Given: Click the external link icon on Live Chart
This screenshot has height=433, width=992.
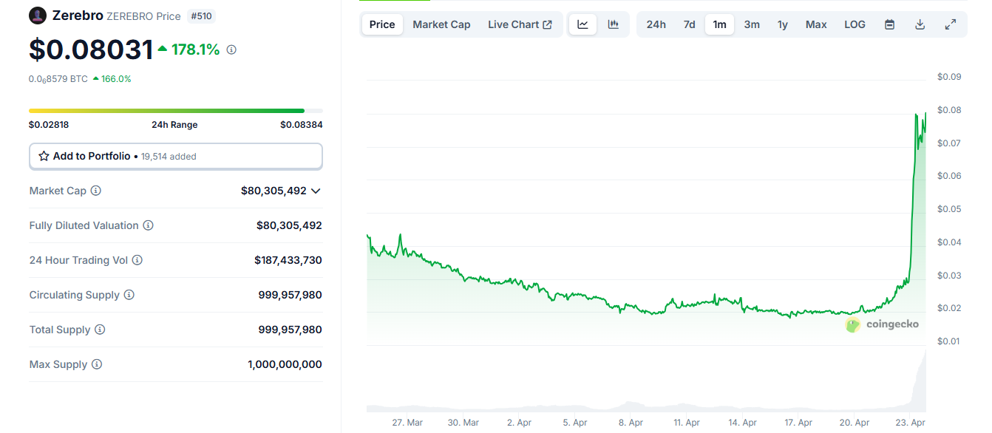Looking at the screenshot, I should click(546, 24).
